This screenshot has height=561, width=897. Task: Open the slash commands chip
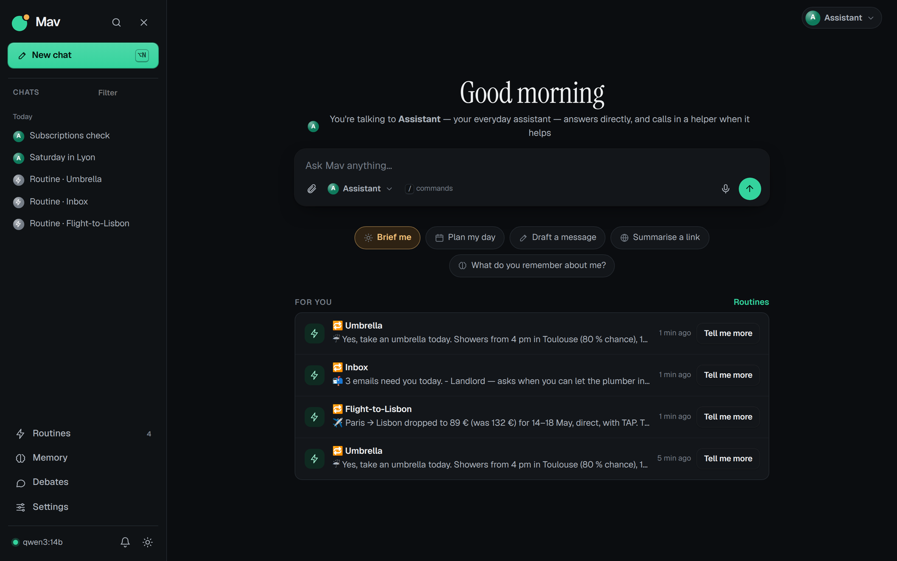click(x=429, y=189)
